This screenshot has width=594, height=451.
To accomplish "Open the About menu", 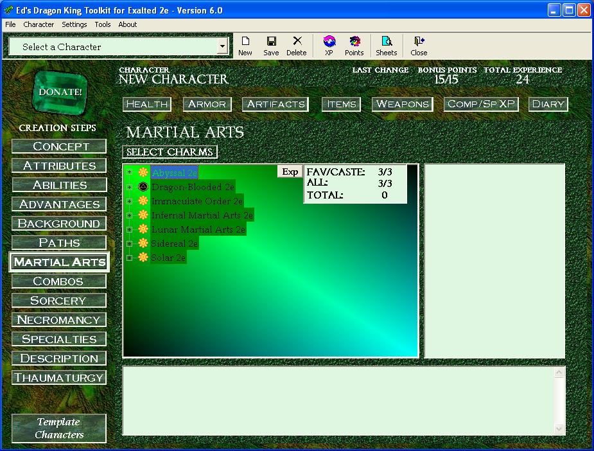I will pyautogui.click(x=128, y=24).
